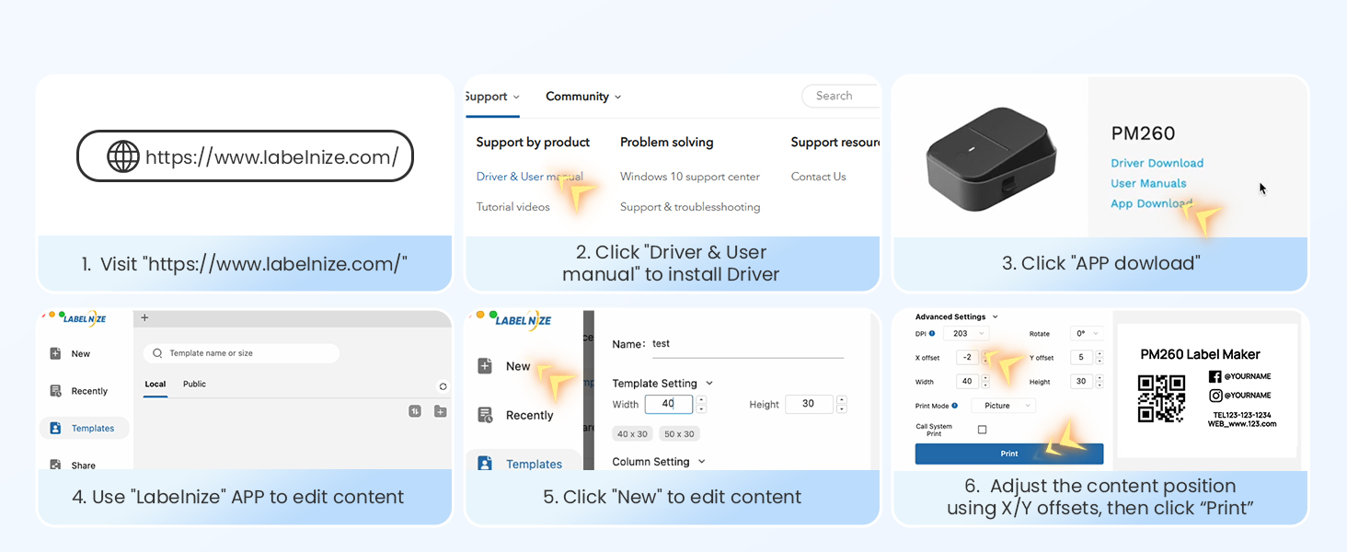The height and width of the screenshot is (552, 1347).
Task: Open the Print Mode Picture dropdown
Action: tap(1004, 406)
